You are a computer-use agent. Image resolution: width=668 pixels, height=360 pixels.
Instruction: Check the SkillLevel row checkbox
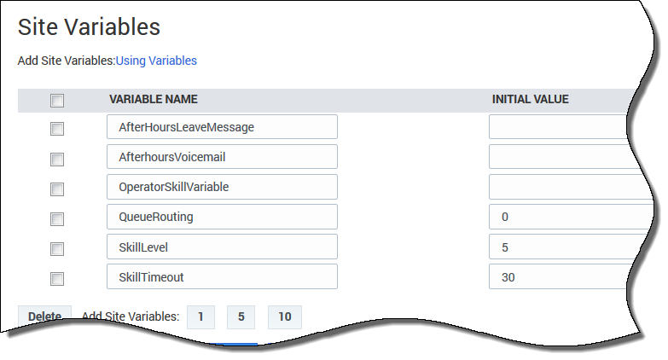pyautogui.click(x=57, y=248)
